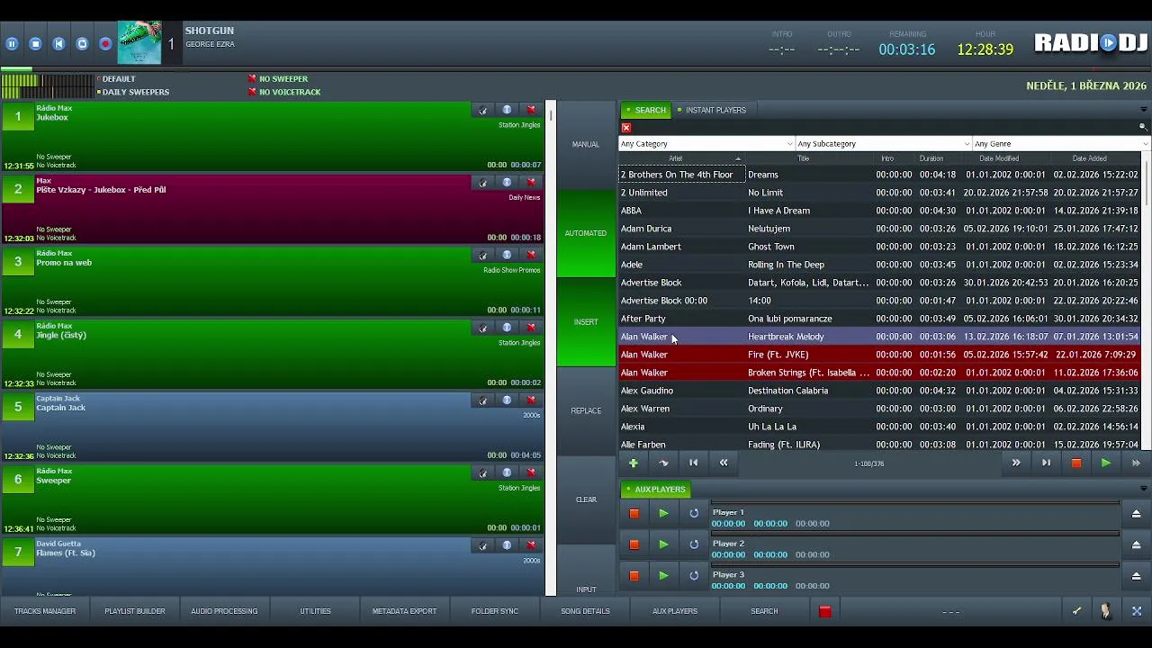Open Audio Processing
This screenshot has width=1152, height=648.
(x=224, y=611)
